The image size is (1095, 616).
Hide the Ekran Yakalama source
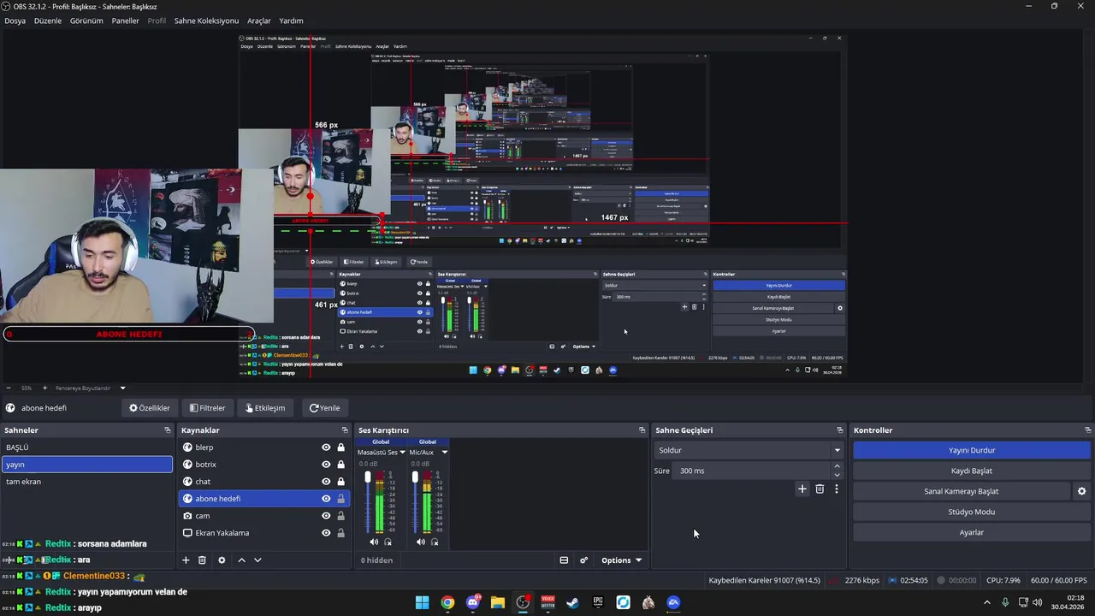click(x=326, y=533)
